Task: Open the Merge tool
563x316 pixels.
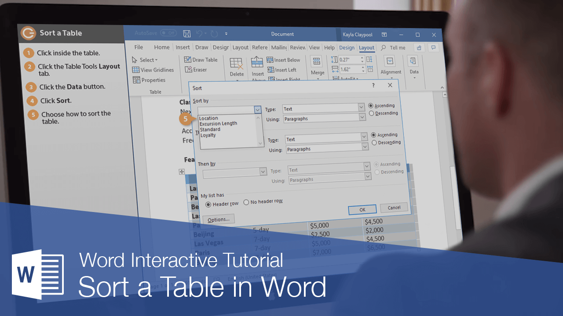Action: 317,66
